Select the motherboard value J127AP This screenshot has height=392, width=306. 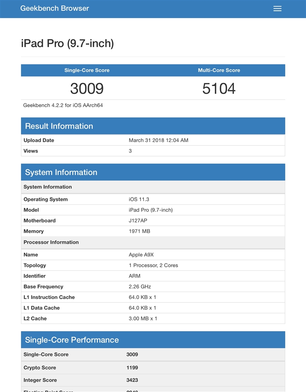click(138, 220)
